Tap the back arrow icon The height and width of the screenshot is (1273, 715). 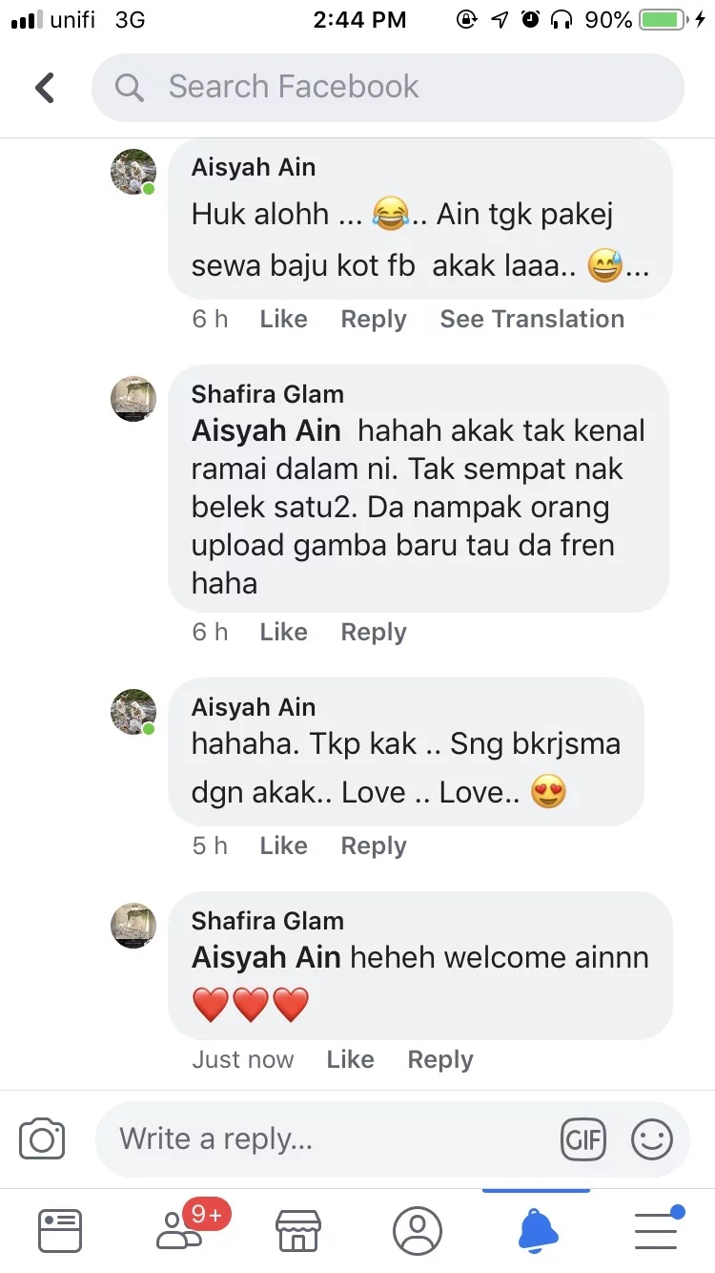45,88
